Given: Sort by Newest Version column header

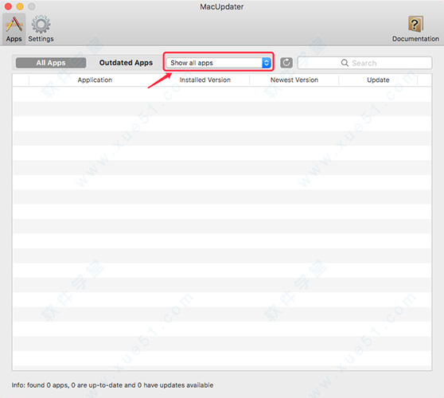Looking at the screenshot, I should [x=294, y=80].
